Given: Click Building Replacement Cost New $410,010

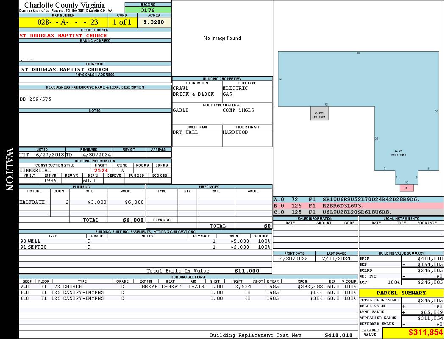Looking at the screenshot, I should pyautogui.click(x=339, y=335).
